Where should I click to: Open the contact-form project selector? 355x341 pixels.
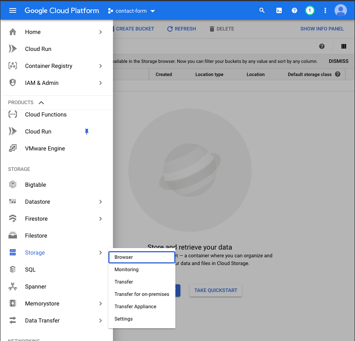coord(131,11)
